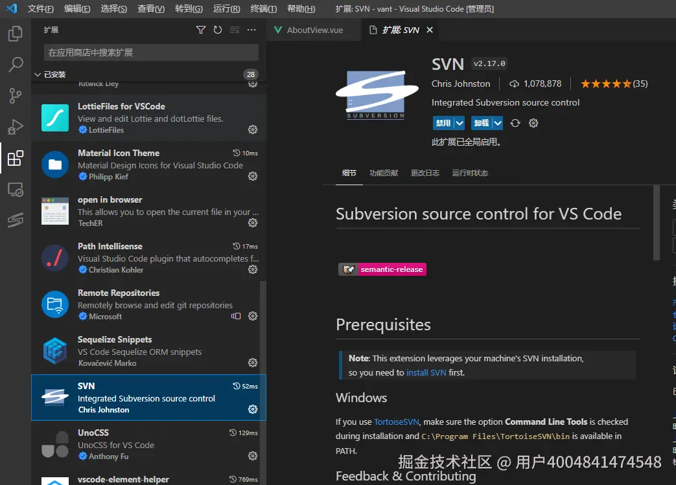Open the 查看(V) menu

151,8
